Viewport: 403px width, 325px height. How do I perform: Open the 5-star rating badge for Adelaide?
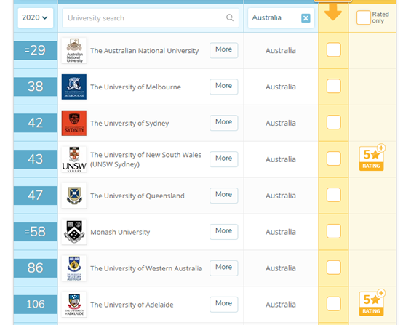pos(372,302)
